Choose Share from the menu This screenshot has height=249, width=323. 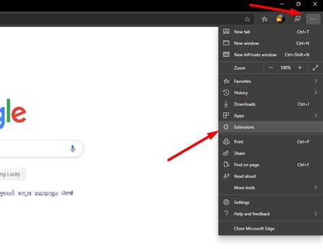[x=271, y=153]
